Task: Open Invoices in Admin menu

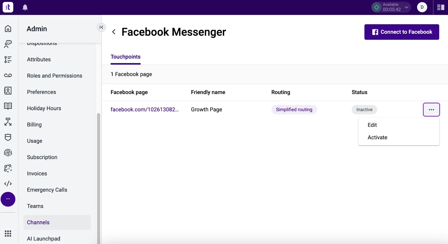Action: point(37,174)
